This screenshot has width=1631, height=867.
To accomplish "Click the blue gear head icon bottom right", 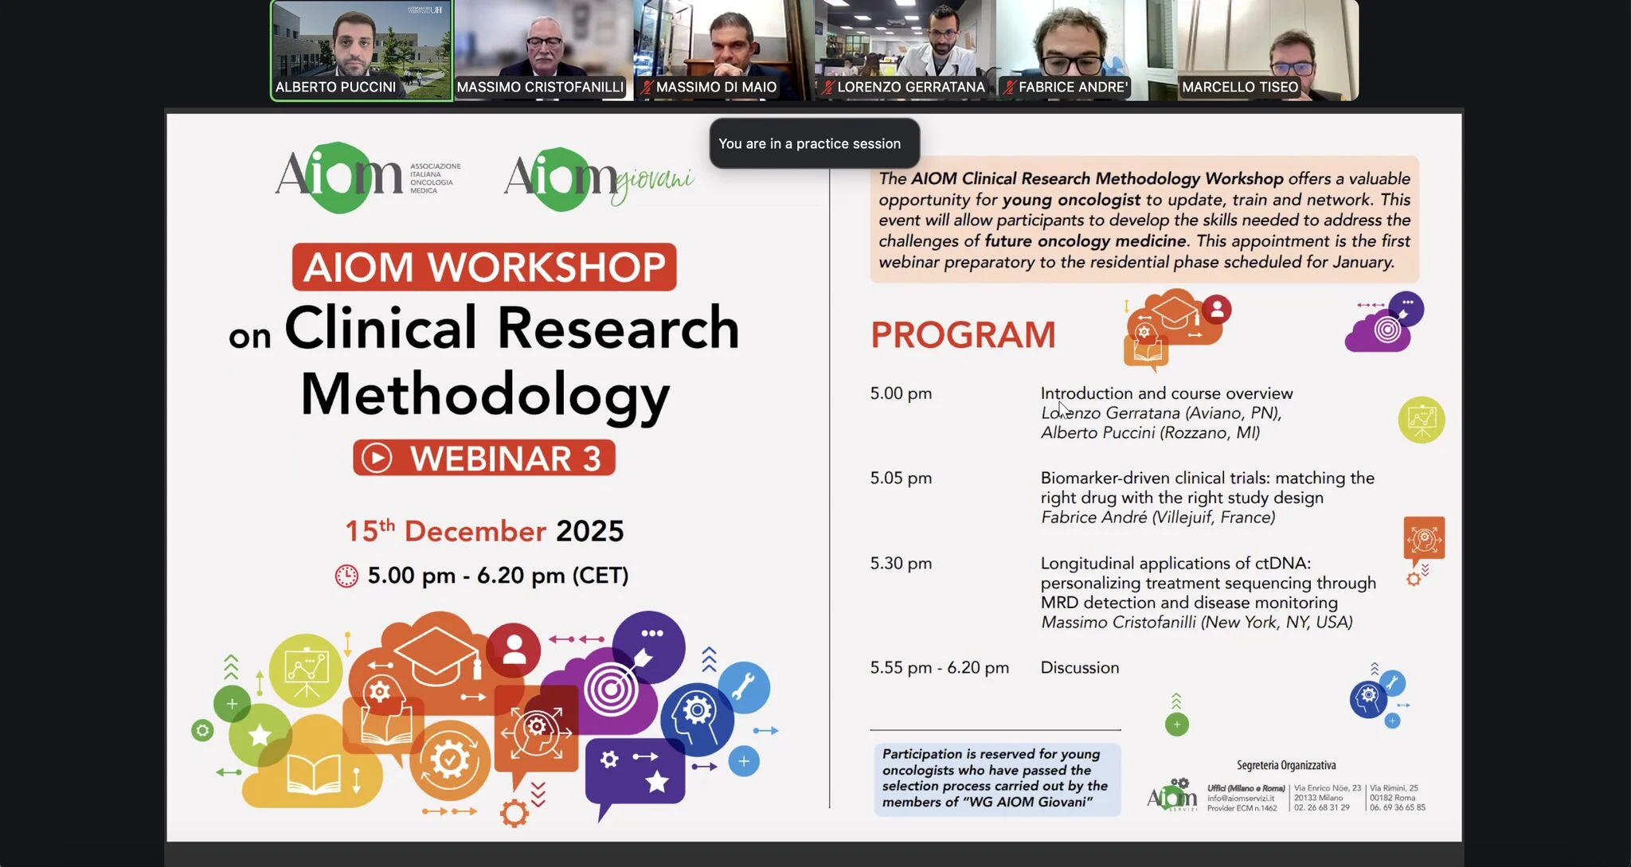I will coord(1368,698).
